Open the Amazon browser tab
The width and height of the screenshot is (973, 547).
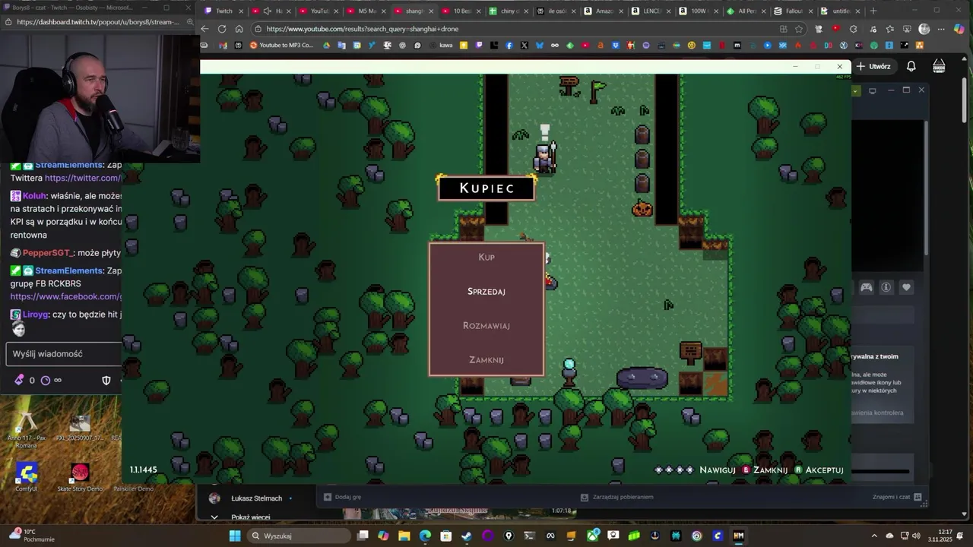pyautogui.click(x=604, y=11)
